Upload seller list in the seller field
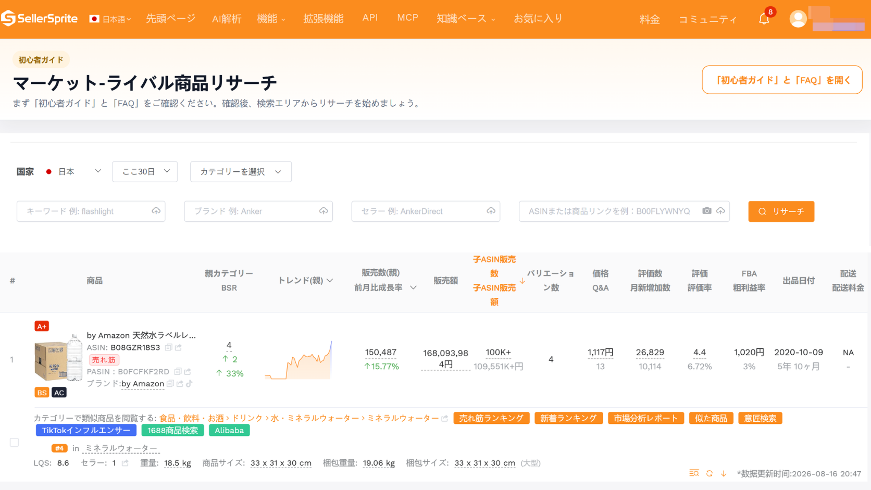Viewport: 871px width, 490px height. [491, 211]
